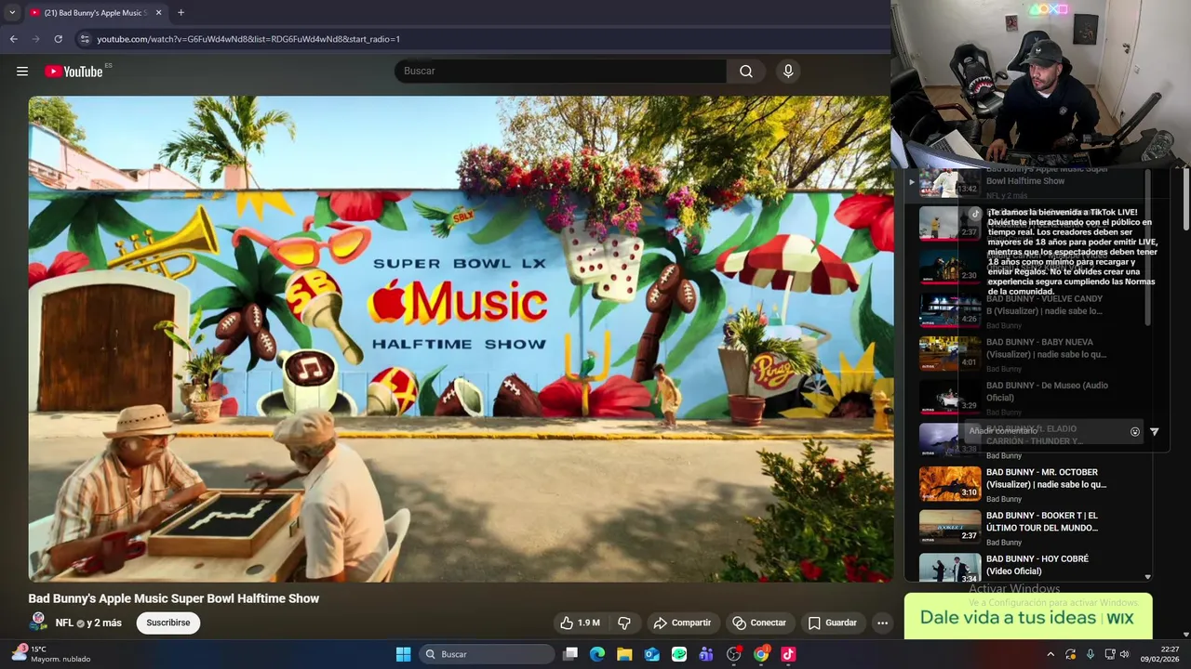Viewport: 1191px width, 669px height.
Task: Subscribe using the Suscribirse button
Action: (x=168, y=623)
